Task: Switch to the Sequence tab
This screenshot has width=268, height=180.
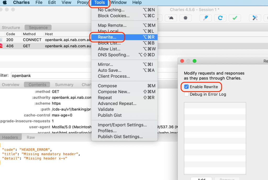Action: (x=38, y=28)
